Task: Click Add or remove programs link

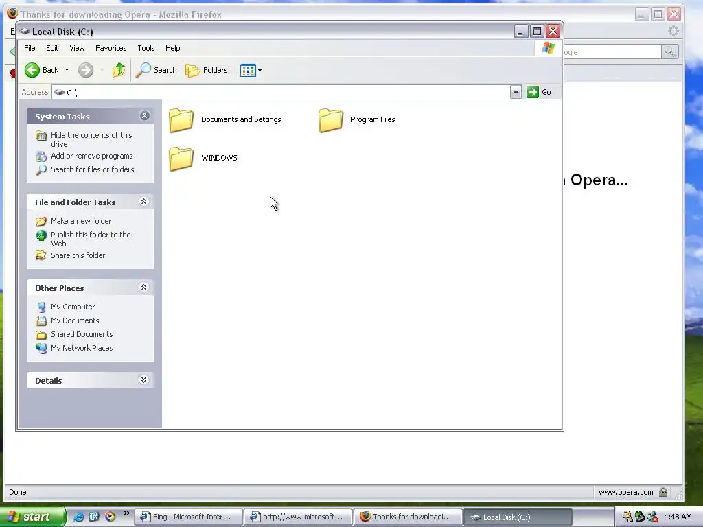Action: click(92, 156)
